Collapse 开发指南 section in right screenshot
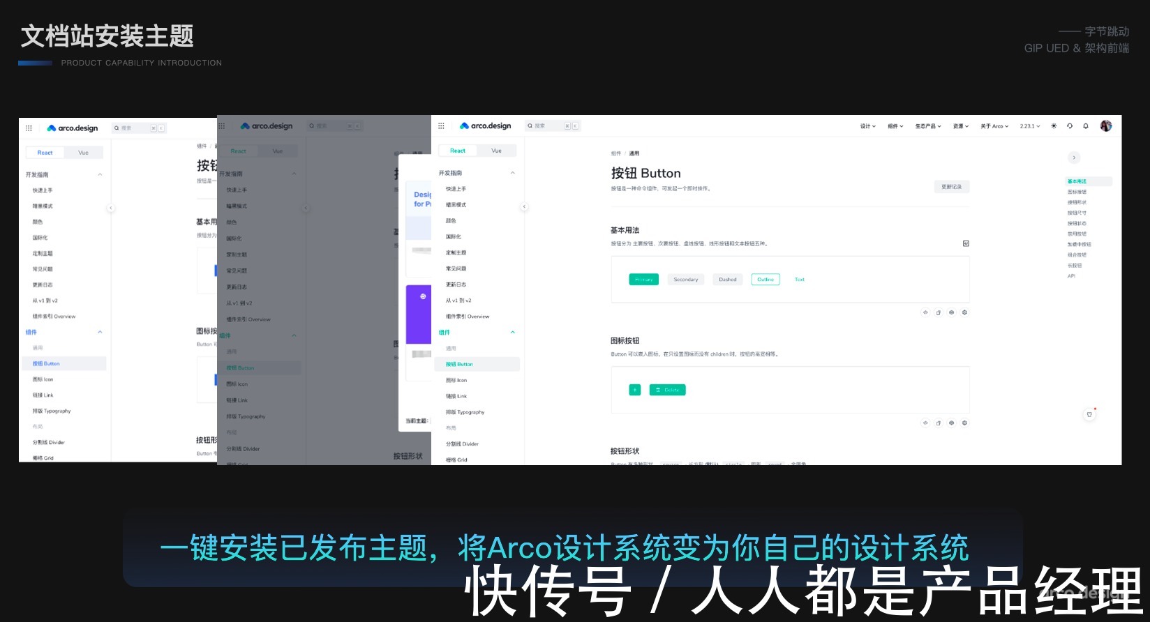This screenshot has width=1150, height=622. pyautogui.click(x=512, y=173)
